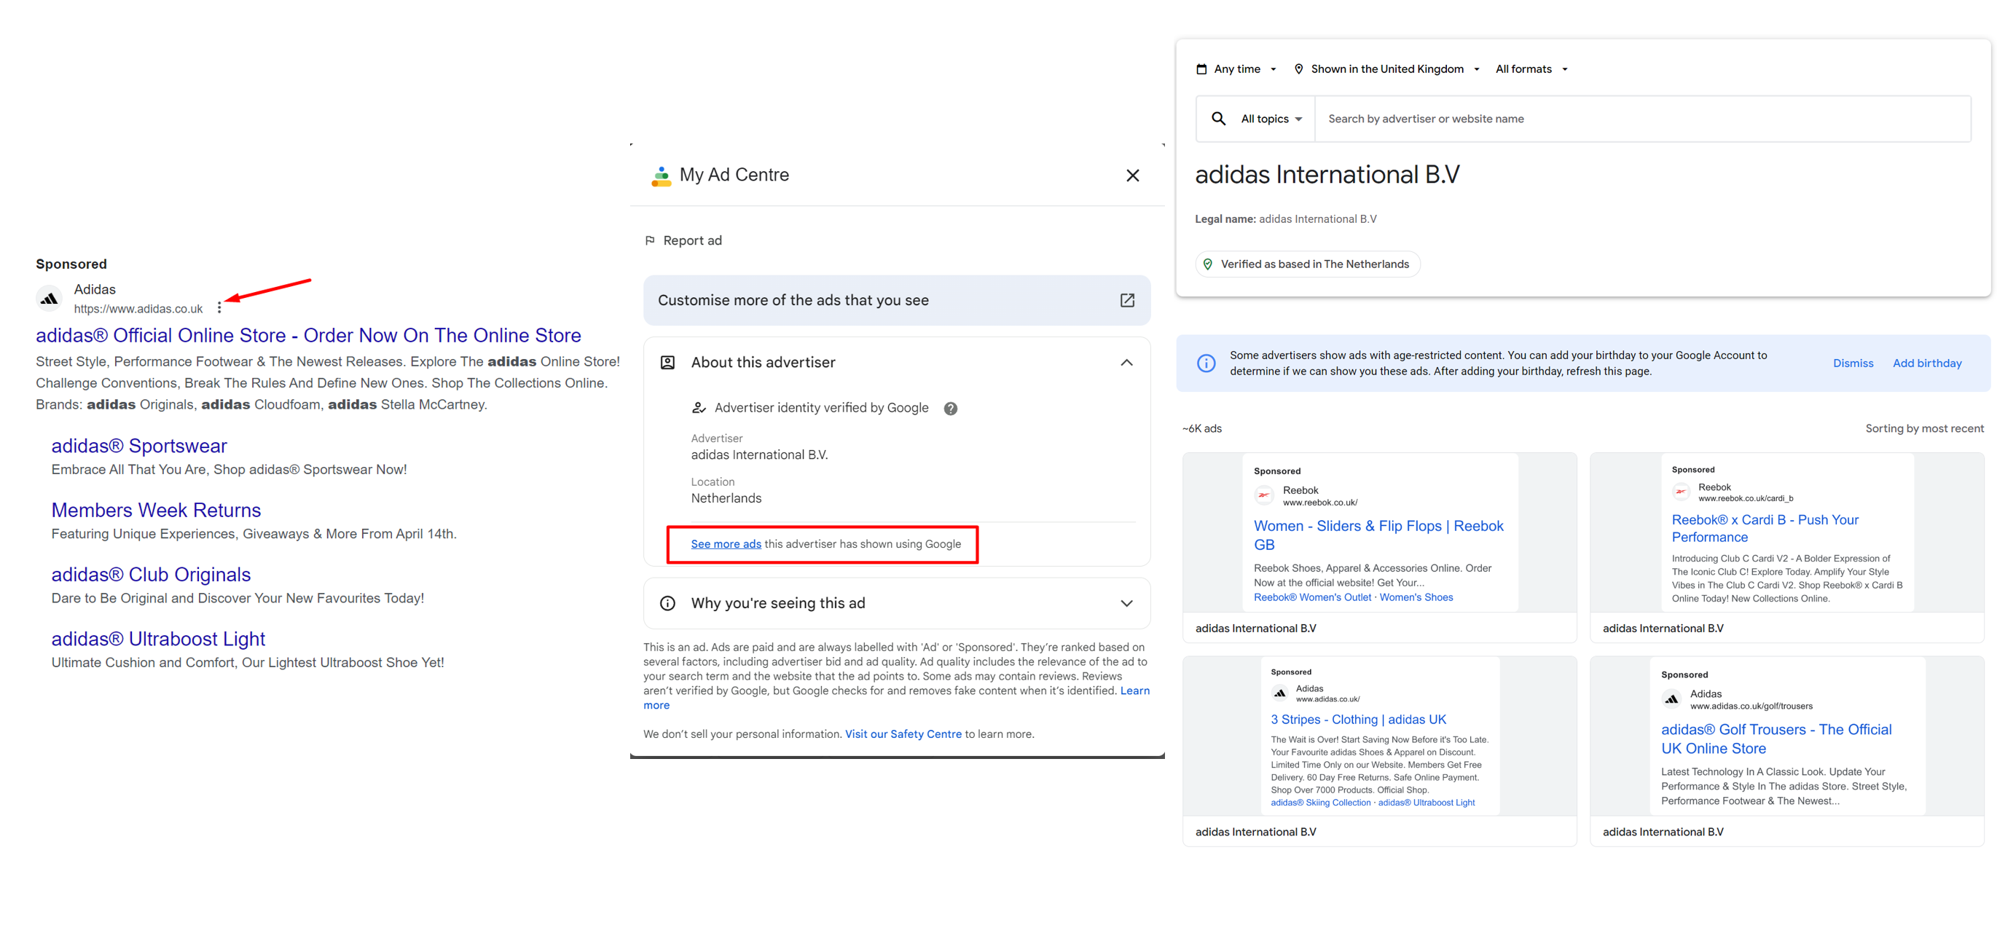Expand the Why you're seeing this ad section
Image resolution: width=1997 pixels, height=952 pixels.
(1126, 603)
